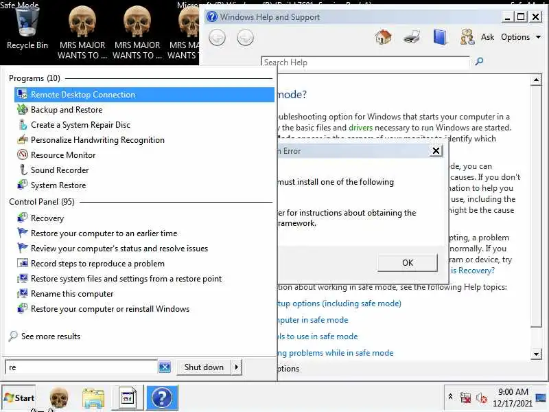Click the Help Forward navigation button
Viewport: 549px width, 412px height.
coord(245,38)
